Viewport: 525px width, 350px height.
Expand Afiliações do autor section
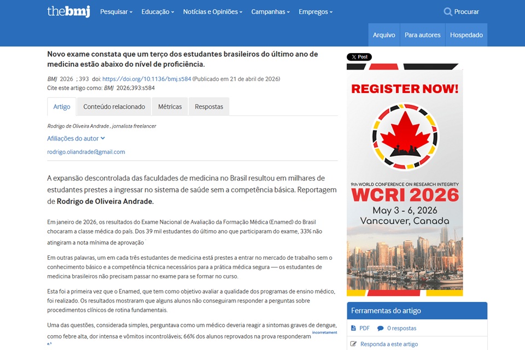pos(76,138)
